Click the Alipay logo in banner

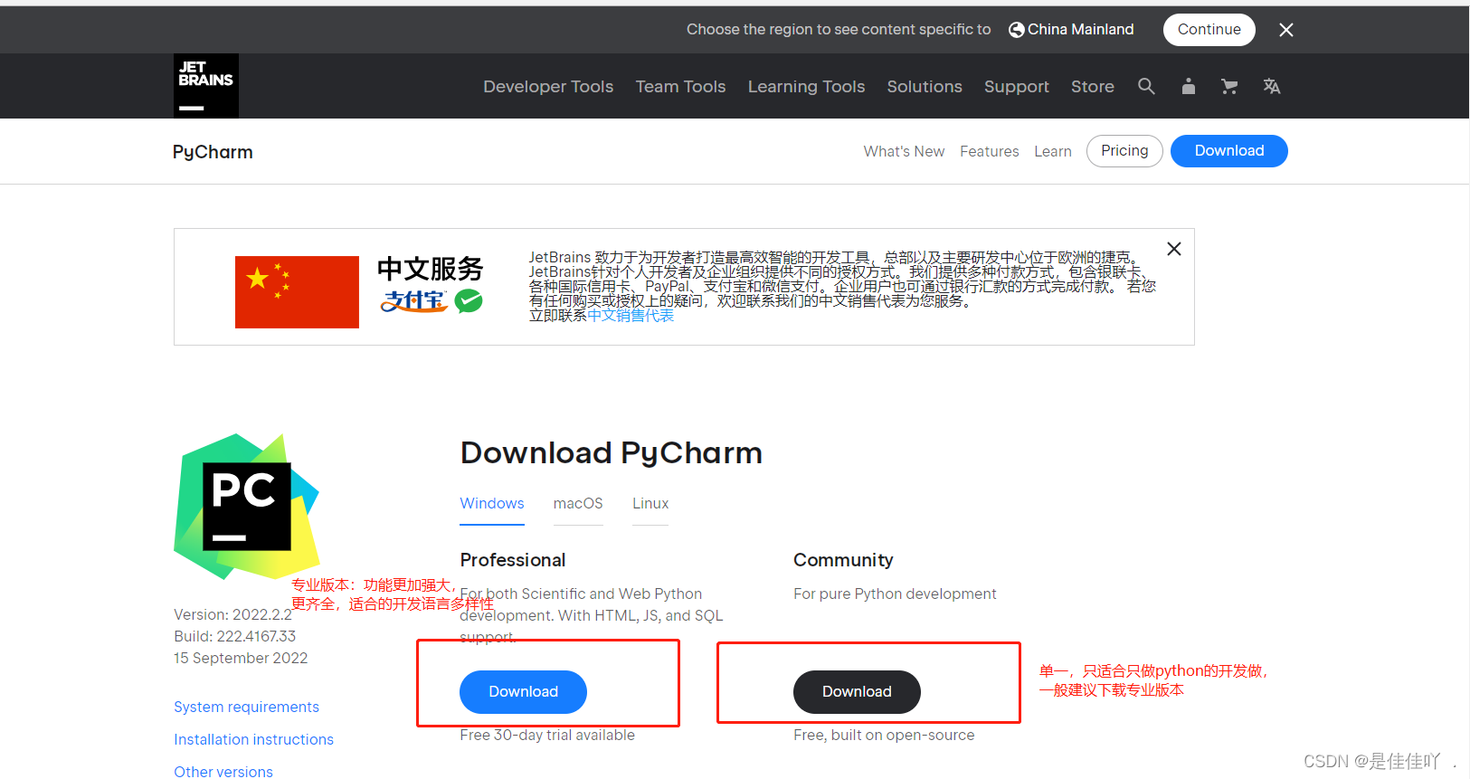pos(414,301)
